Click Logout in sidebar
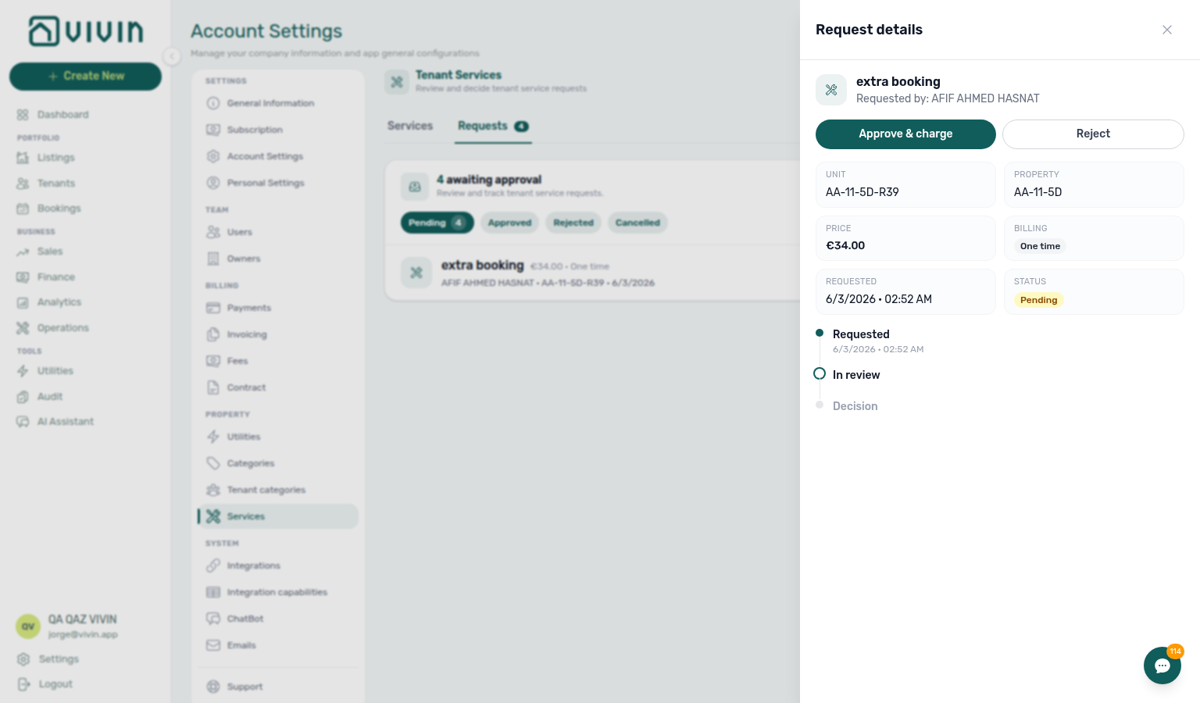1200x703 pixels. coord(45,684)
